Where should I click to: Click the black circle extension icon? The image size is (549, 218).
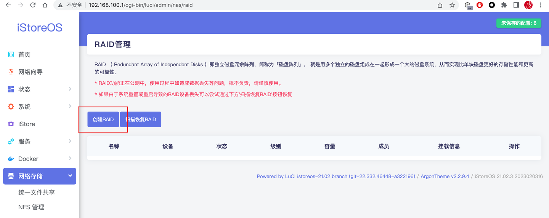coord(492,5)
